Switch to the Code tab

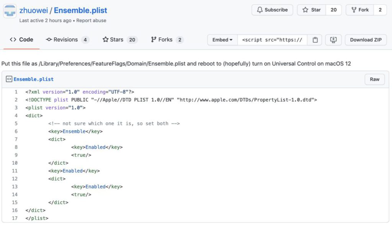(x=21, y=40)
